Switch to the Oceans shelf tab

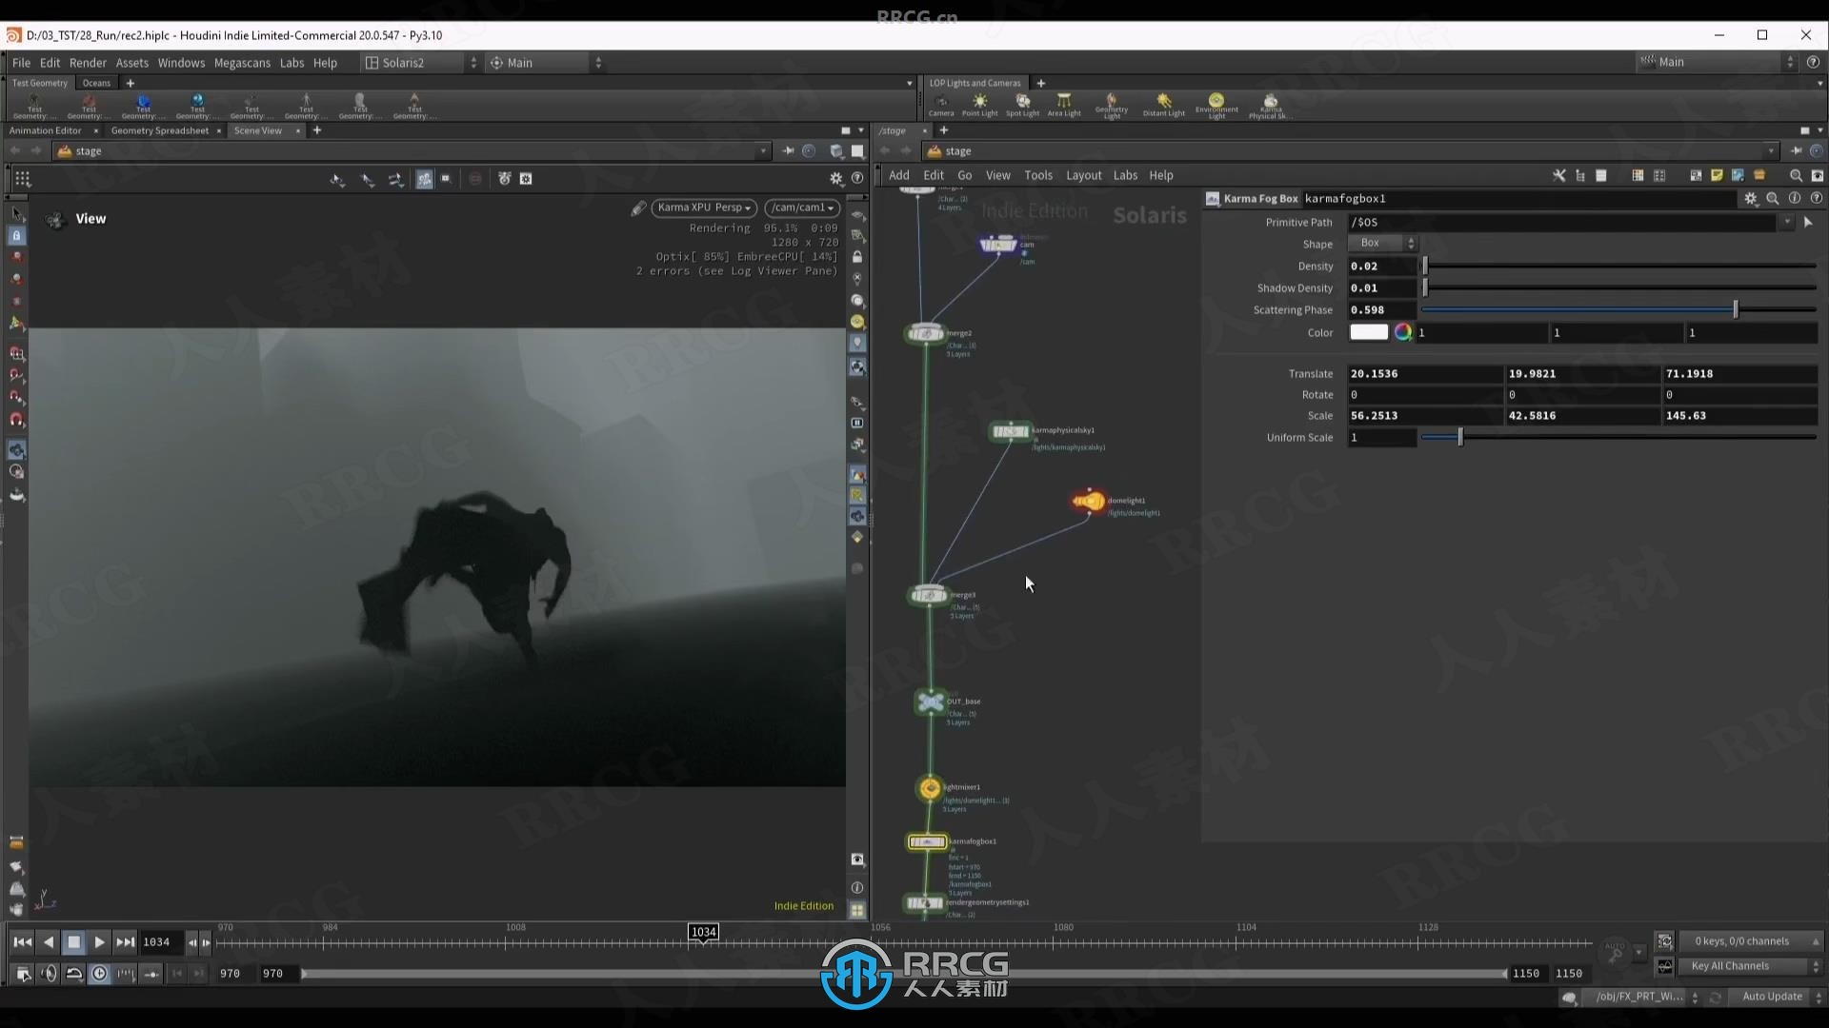(96, 83)
